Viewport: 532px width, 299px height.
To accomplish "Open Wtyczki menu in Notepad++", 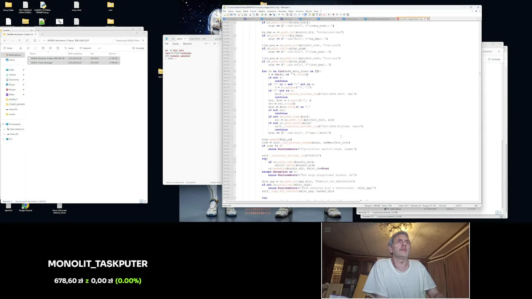I will tap(308, 11).
